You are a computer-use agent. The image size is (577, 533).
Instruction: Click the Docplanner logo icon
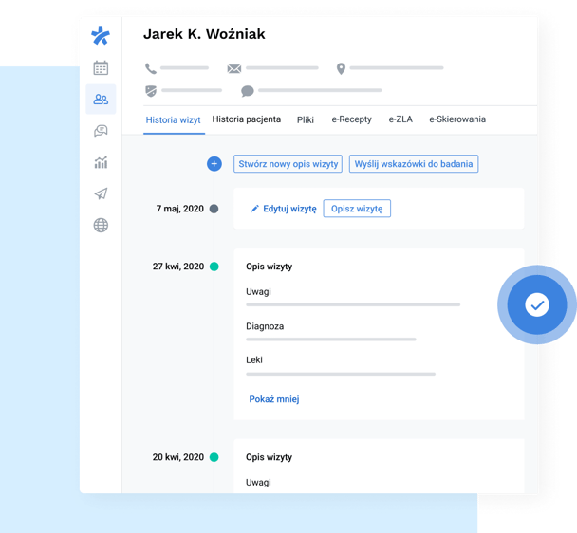click(x=101, y=36)
